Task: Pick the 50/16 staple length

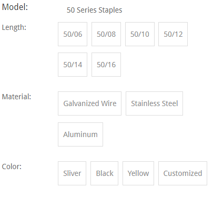Action: (106, 65)
